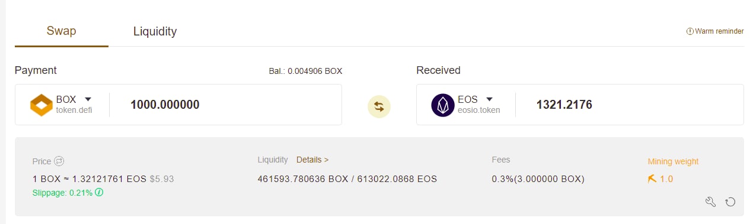Toggle the price direction icon next to Price
This screenshot has height=224, width=753.
(x=59, y=161)
